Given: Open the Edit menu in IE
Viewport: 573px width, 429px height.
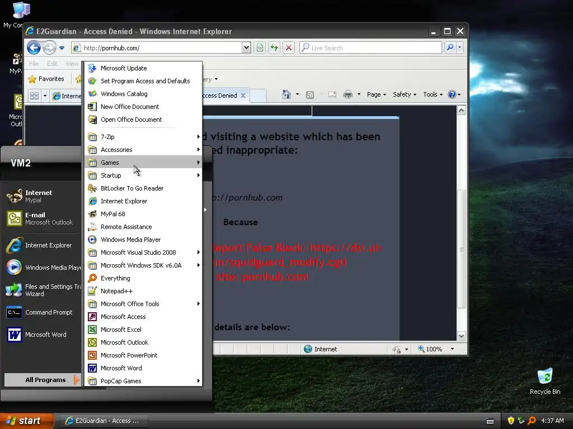Looking at the screenshot, I should coord(52,64).
